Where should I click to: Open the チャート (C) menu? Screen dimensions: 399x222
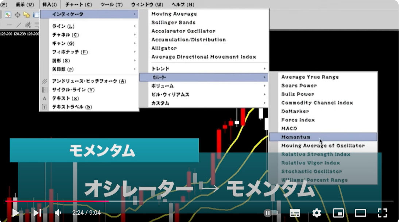(78, 5)
